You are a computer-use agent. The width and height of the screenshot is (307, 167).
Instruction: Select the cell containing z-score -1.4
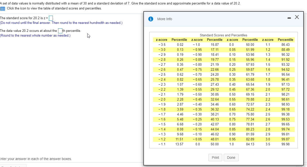pyautogui.click(x=161, y=129)
